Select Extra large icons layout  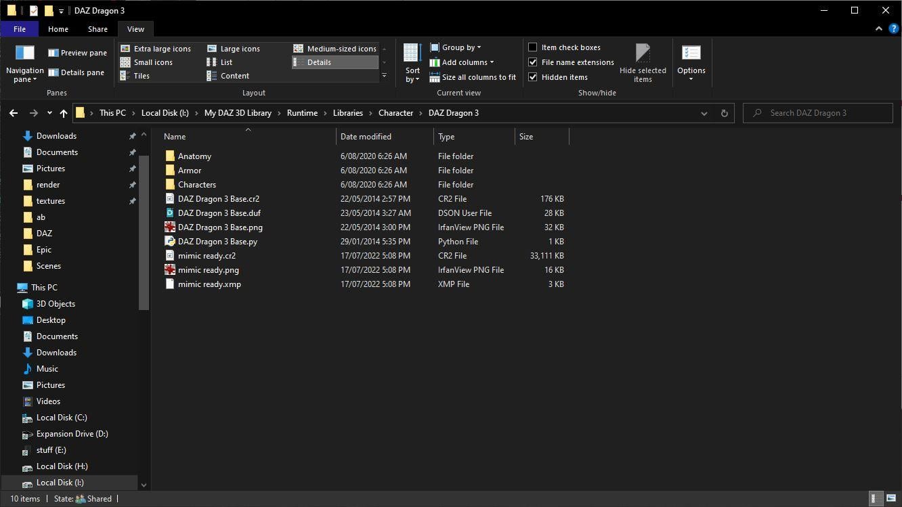156,49
